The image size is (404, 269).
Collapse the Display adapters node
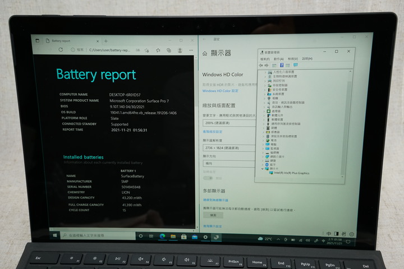[263, 169]
